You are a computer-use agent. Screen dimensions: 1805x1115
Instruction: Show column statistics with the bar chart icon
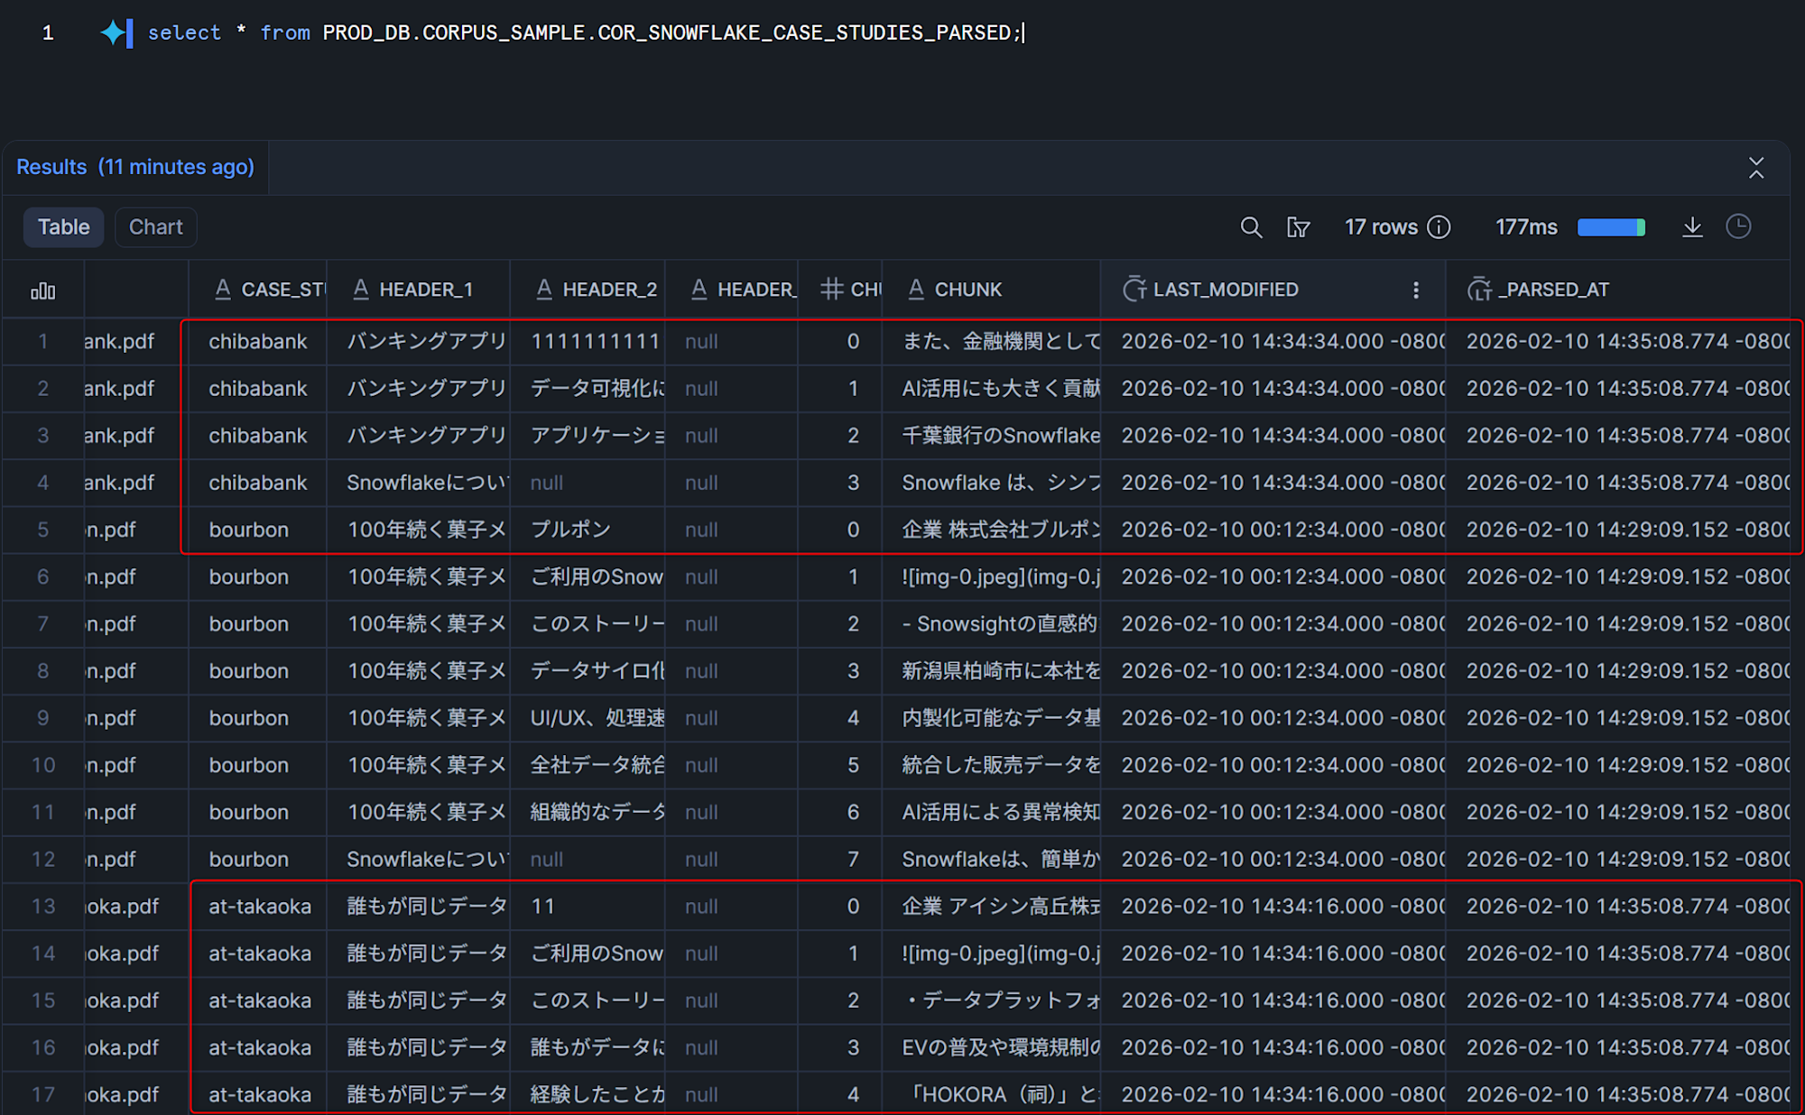click(x=43, y=290)
